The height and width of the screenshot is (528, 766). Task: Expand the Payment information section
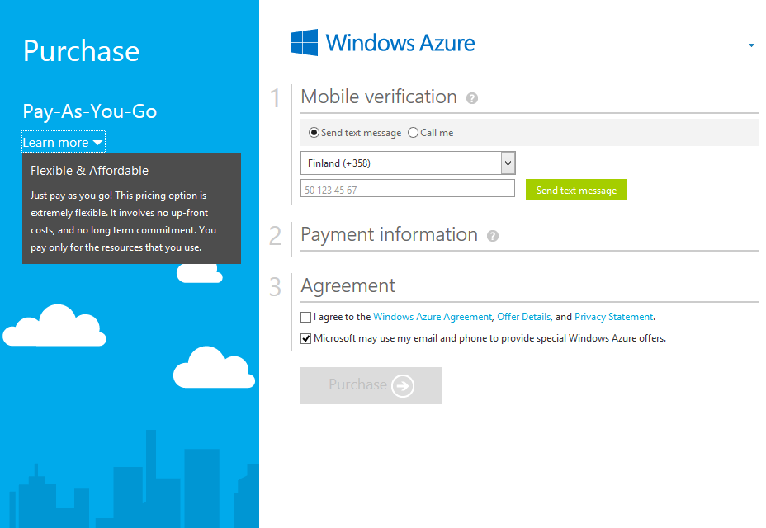[389, 235]
